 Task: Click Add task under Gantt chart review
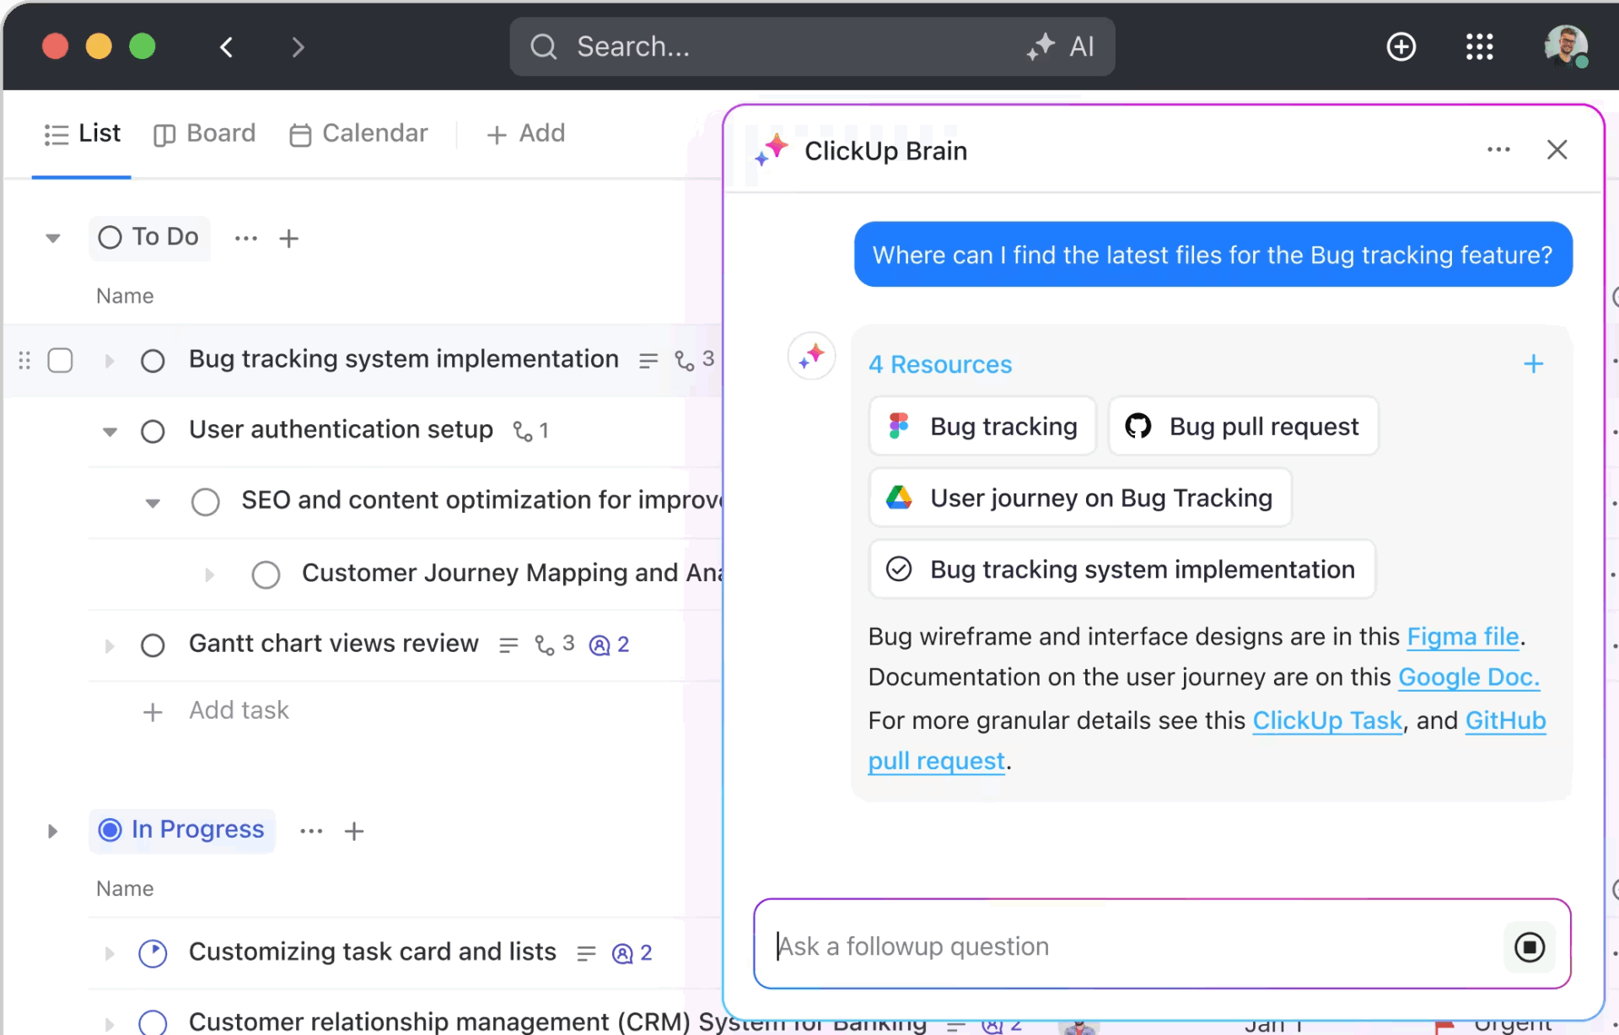click(x=239, y=710)
